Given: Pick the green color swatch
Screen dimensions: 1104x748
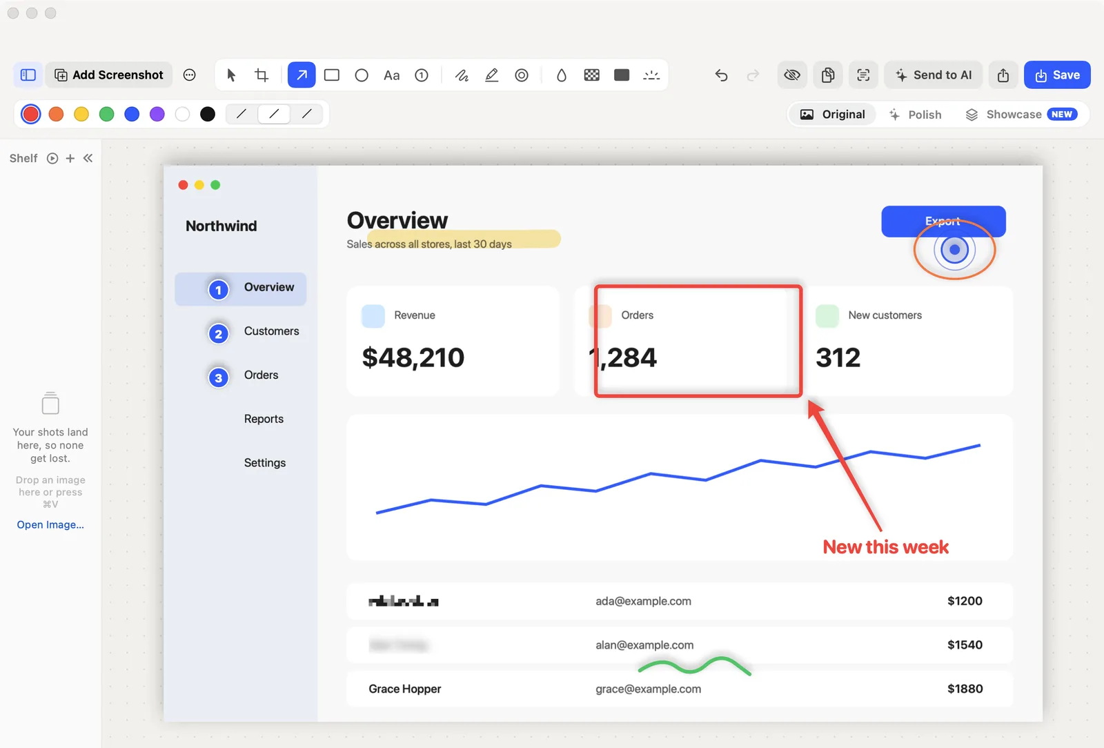Looking at the screenshot, I should coord(107,114).
